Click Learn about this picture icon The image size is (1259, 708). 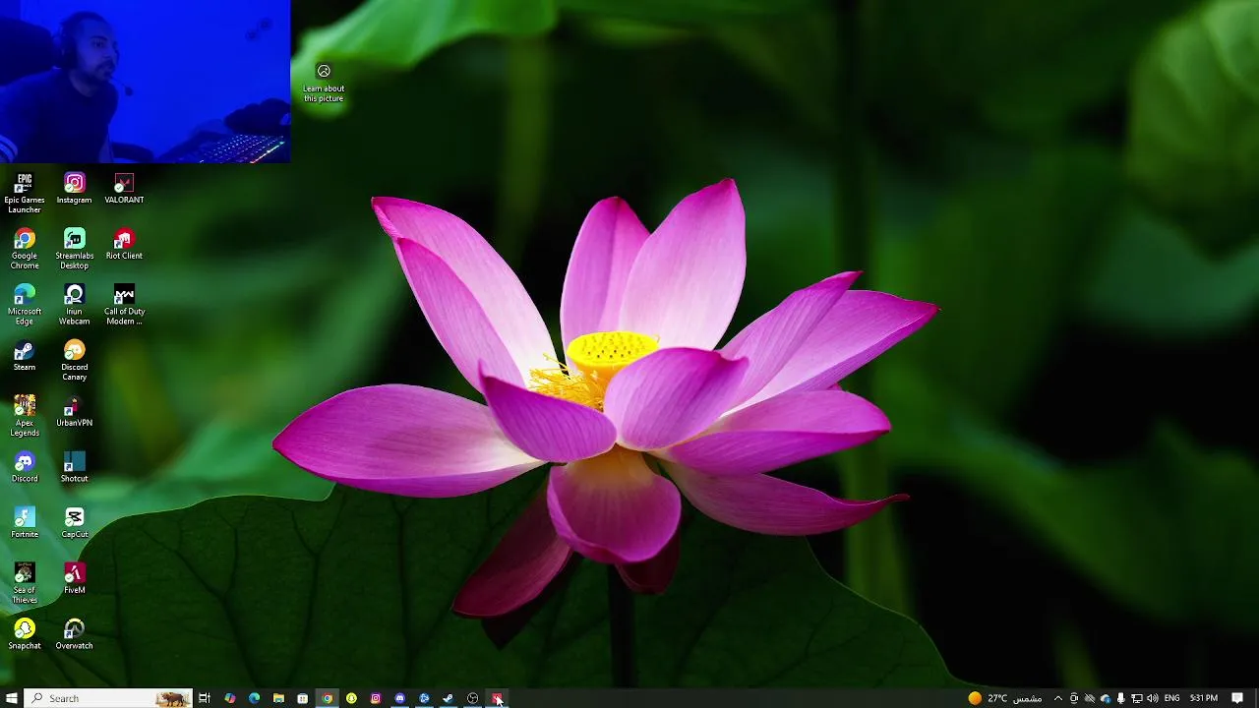[x=324, y=84]
